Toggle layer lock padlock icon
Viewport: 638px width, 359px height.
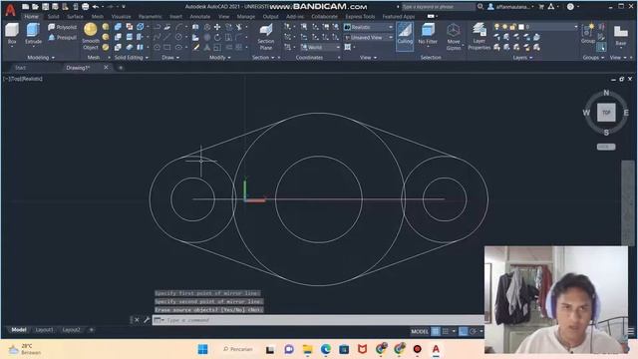tap(513, 27)
